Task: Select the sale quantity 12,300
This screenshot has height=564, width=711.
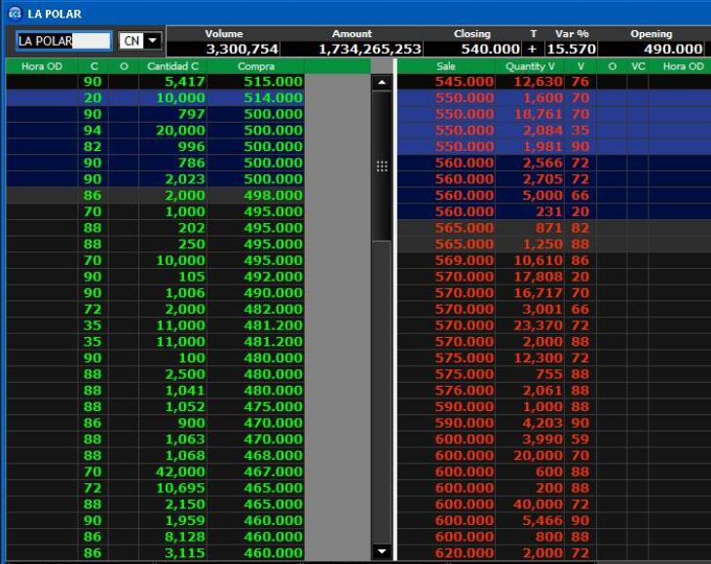Action: [x=539, y=358]
